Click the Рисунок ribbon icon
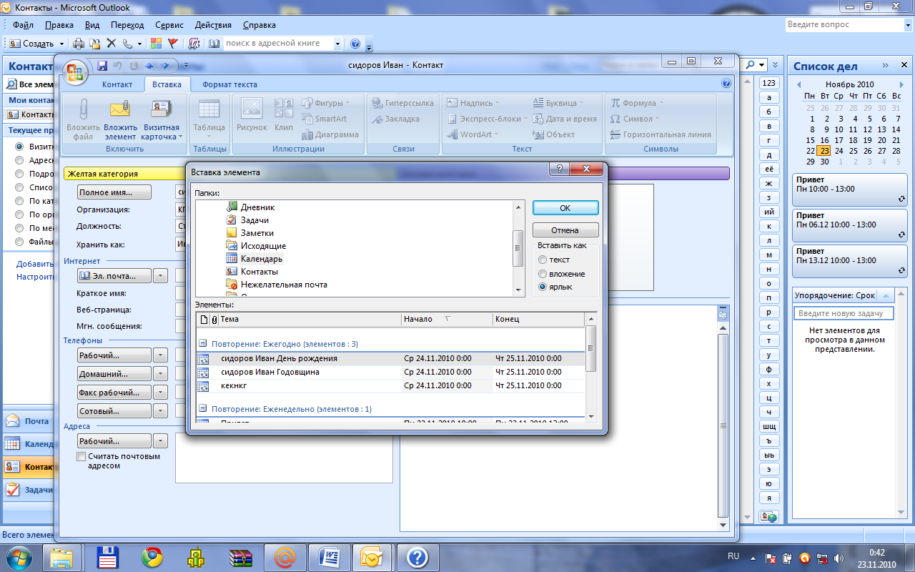Screen dimensions: 915x572 [x=252, y=109]
